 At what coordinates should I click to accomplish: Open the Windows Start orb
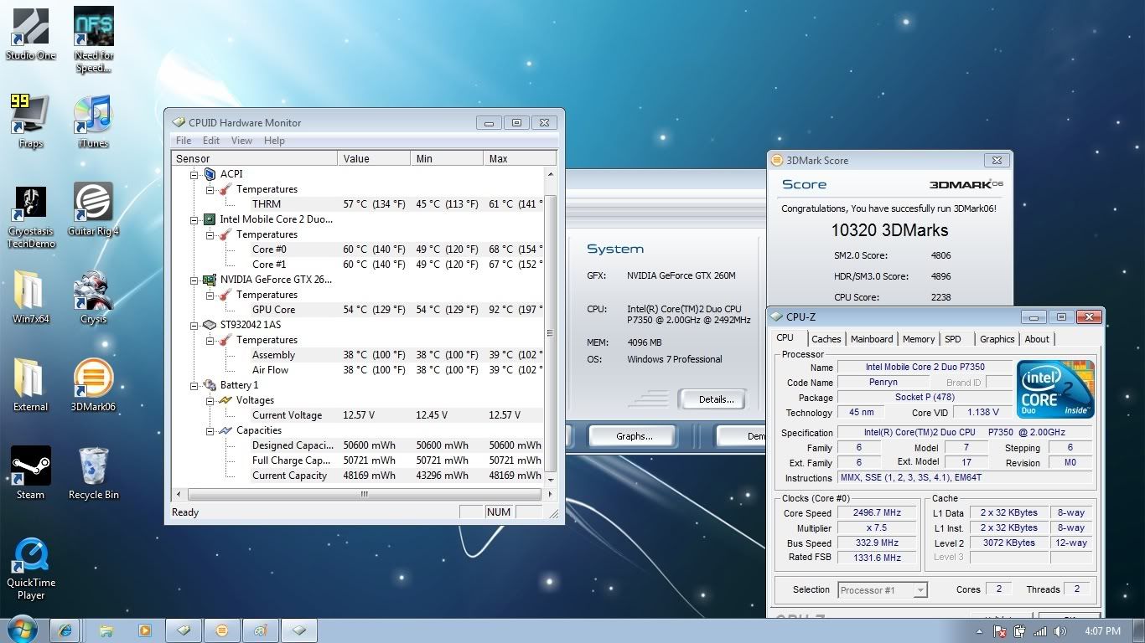[22, 630]
